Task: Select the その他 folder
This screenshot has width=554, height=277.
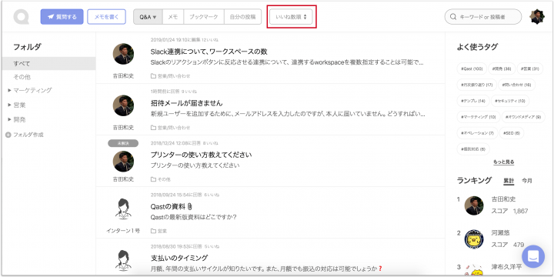Action: point(22,77)
